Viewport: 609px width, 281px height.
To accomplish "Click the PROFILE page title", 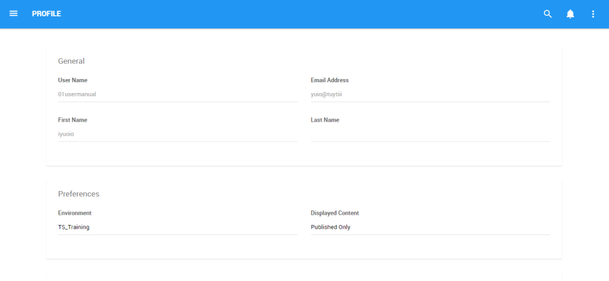I will tap(46, 14).
